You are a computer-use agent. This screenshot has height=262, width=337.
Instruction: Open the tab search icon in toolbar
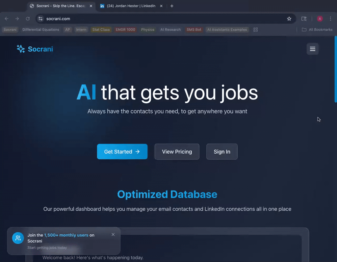[304, 19]
